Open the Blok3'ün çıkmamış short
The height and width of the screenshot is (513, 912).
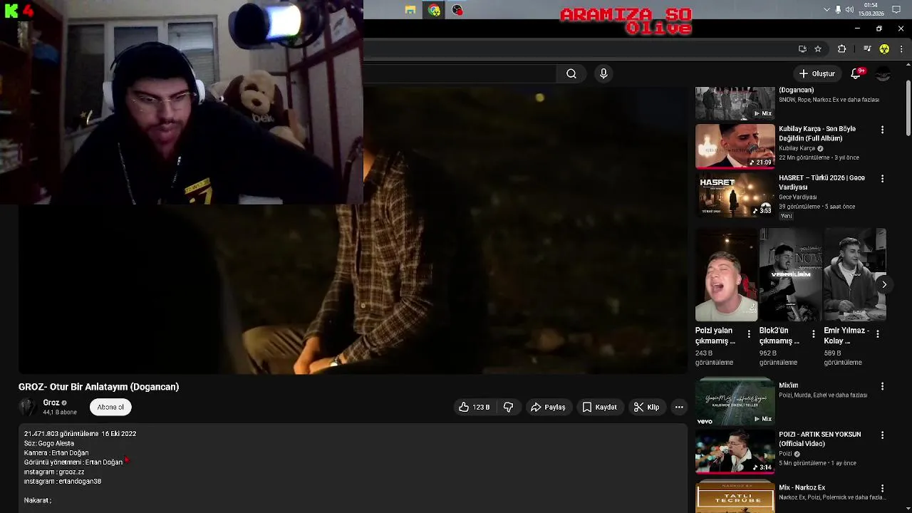point(790,275)
